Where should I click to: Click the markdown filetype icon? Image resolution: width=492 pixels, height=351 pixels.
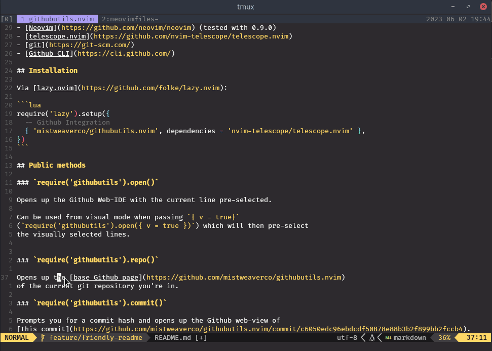tap(388, 338)
